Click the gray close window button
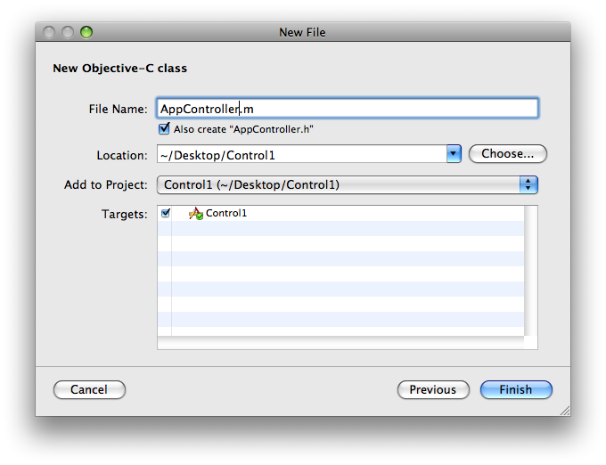The height and width of the screenshot is (465, 606). (49, 32)
